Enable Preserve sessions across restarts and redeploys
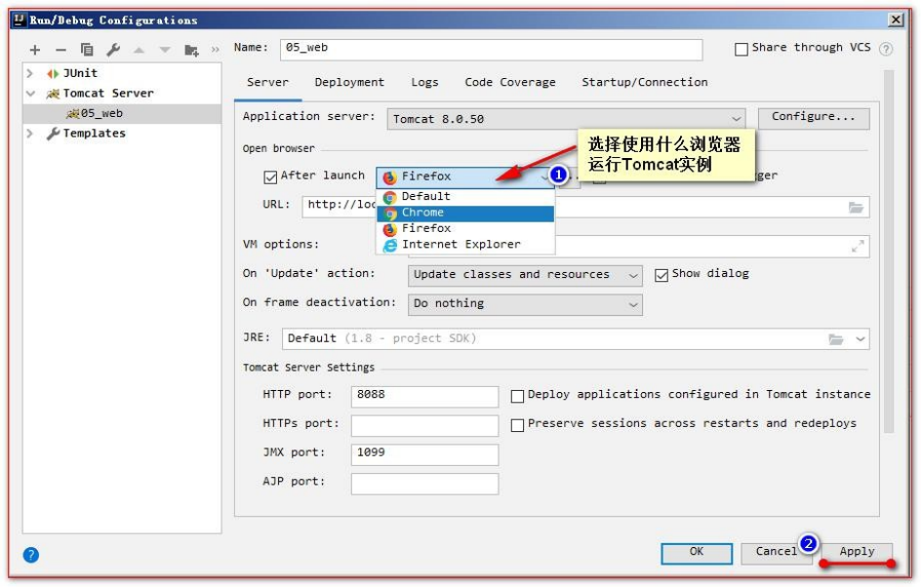Image resolution: width=922 pixels, height=587 pixels. coord(517,425)
